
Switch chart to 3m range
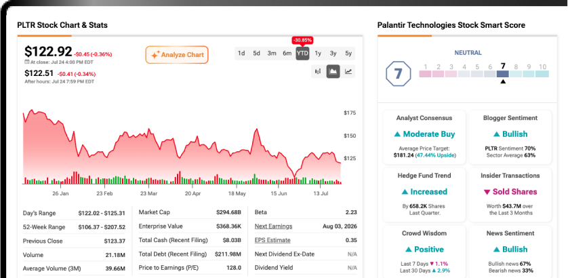272,54
